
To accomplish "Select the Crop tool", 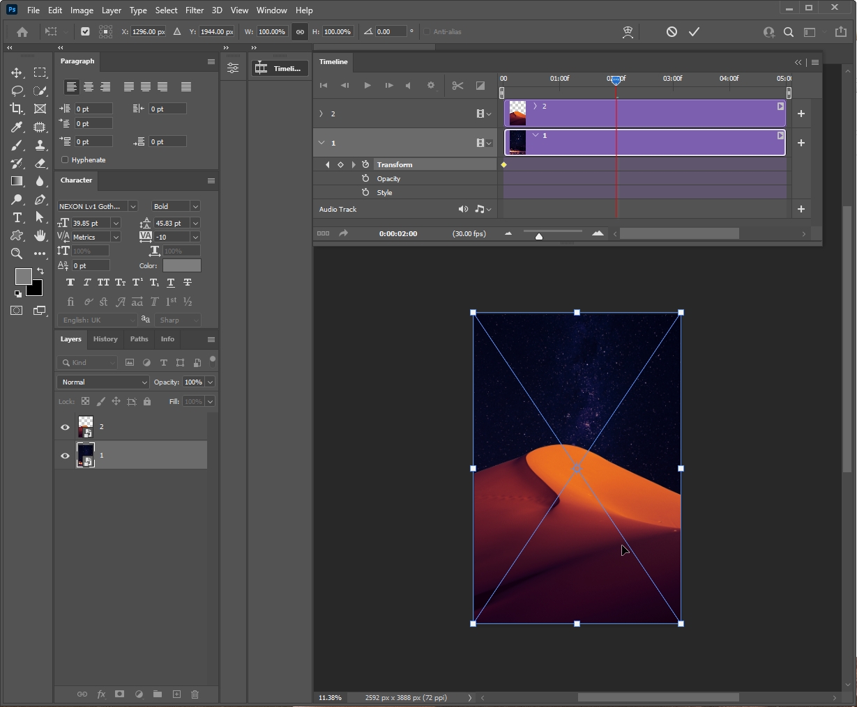I will (17, 109).
